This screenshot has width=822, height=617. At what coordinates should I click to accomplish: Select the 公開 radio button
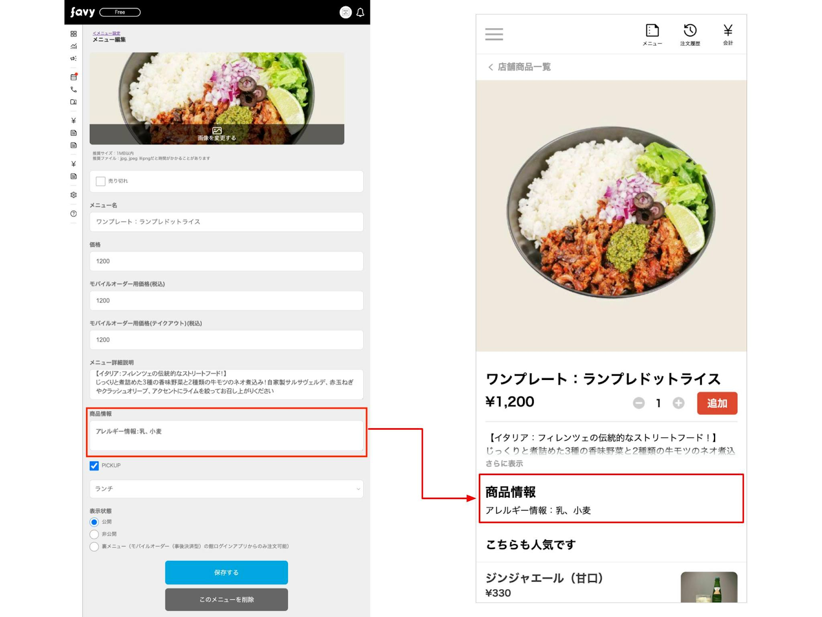tap(94, 522)
